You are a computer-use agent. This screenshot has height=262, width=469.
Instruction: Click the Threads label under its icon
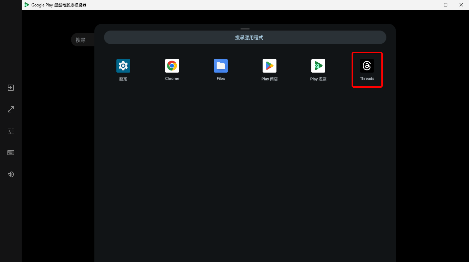pos(367,78)
